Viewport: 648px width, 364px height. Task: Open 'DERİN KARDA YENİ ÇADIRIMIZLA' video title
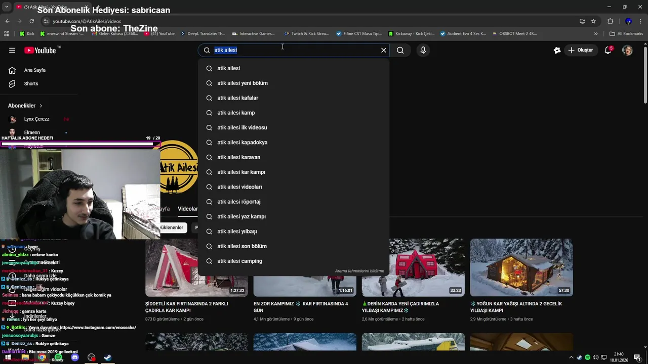click(x=400, y=307)
